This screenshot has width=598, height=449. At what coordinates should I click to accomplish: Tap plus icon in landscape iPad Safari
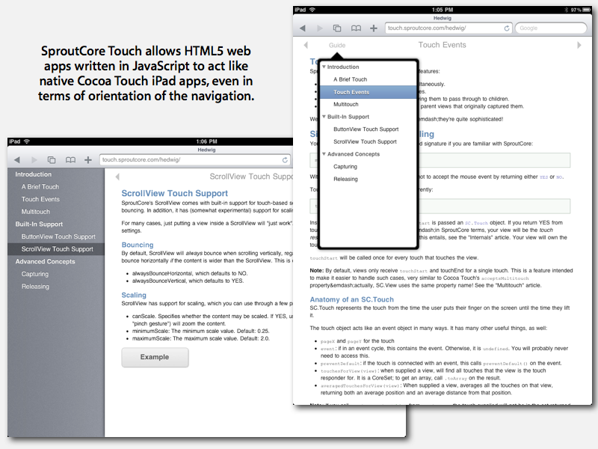pos(88,160)
